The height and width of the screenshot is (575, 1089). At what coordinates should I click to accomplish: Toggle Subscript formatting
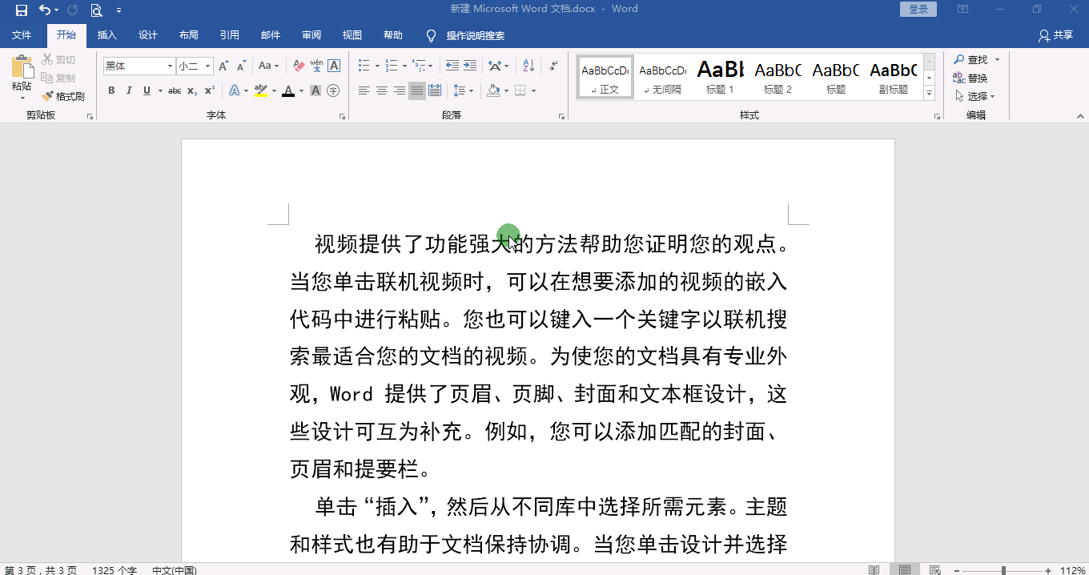(192, 91)
